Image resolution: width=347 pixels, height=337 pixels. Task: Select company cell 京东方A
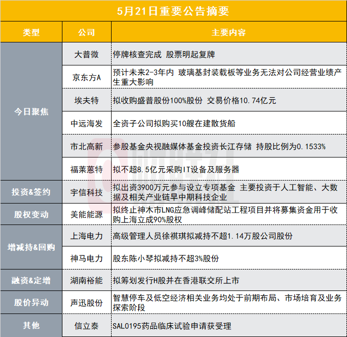(86, 77)
